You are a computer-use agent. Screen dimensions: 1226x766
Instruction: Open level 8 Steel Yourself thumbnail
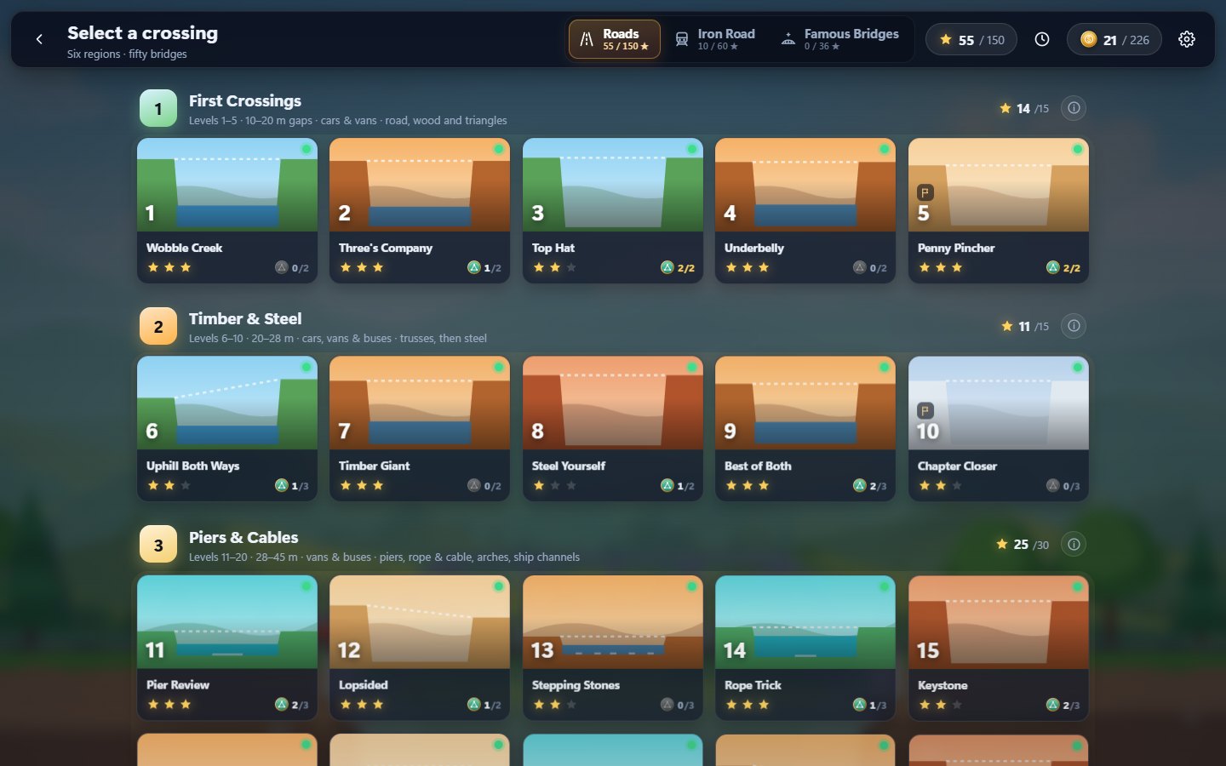tap(613, 403)
